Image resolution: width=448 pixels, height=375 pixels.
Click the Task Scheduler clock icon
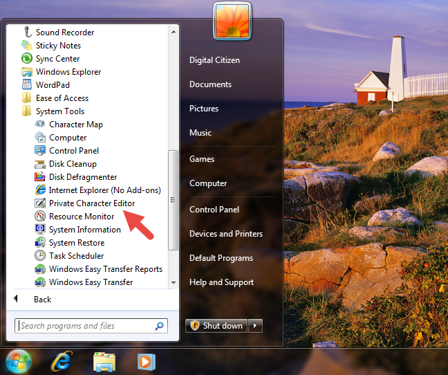click(40, 255)
